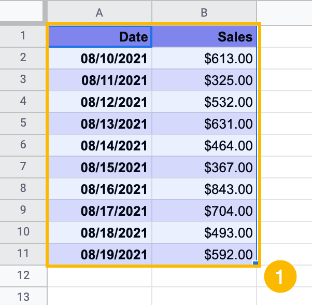Click the $325.00 sales cell
Viewport: 312px width, 305px height.
pyautogui.click(x=204, y=80)
